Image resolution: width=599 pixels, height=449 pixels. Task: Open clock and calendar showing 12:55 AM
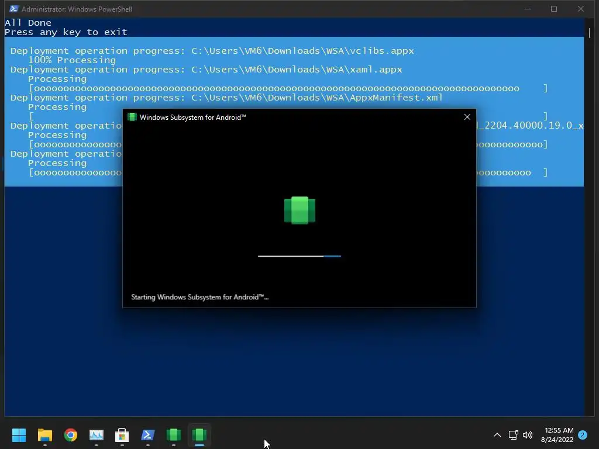click(x=557, y=435)
